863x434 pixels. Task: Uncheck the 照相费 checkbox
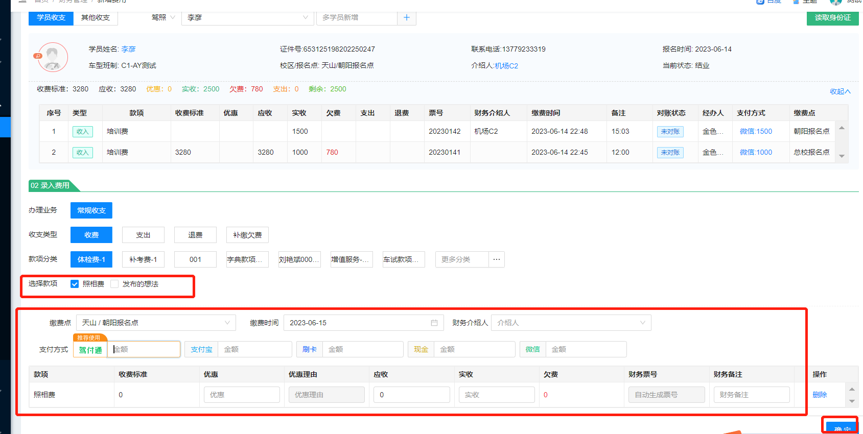pyautogui.click(x=75, y=284)
